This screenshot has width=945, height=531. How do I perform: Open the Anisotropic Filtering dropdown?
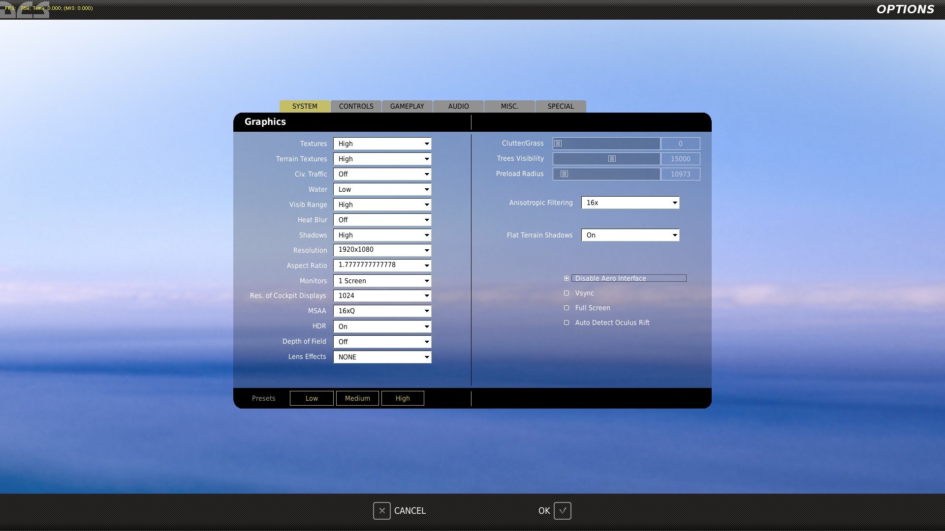(x=630, y=203)
